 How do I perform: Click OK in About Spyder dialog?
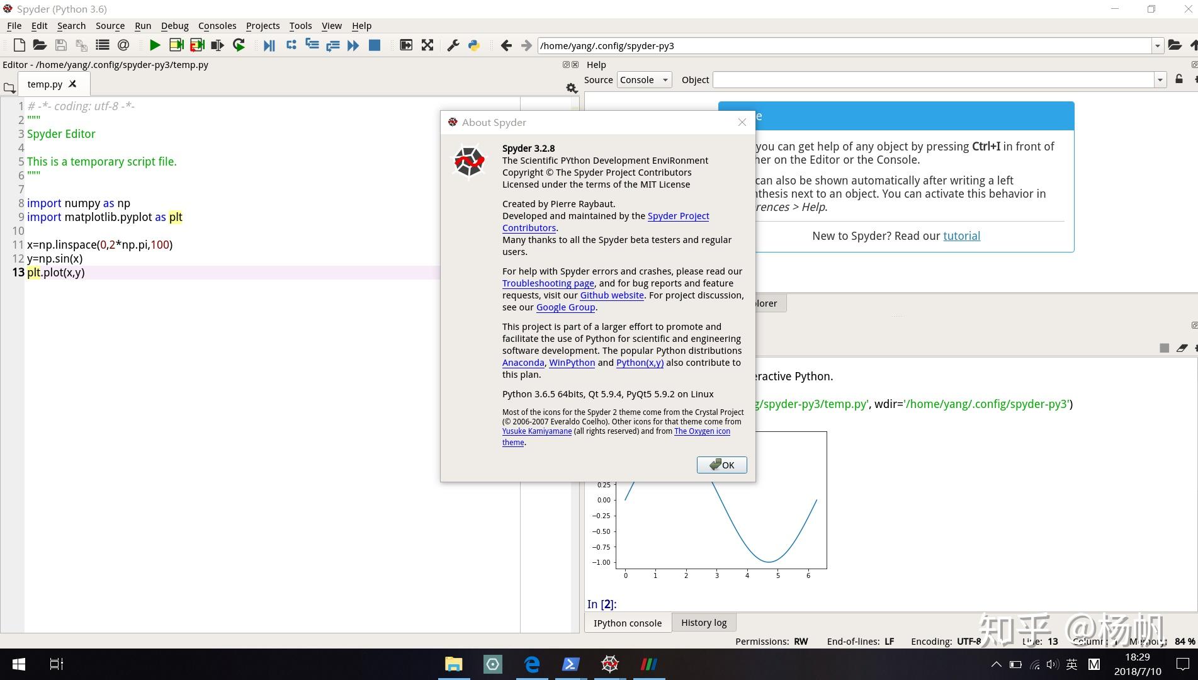[x=721, y=465]
